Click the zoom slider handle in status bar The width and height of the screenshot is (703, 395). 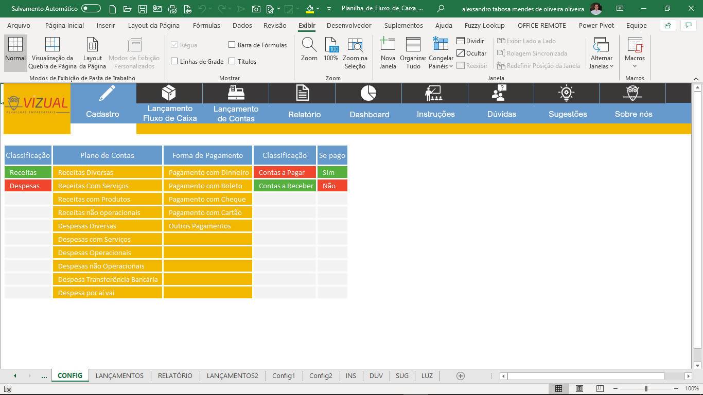pos(646,388)
